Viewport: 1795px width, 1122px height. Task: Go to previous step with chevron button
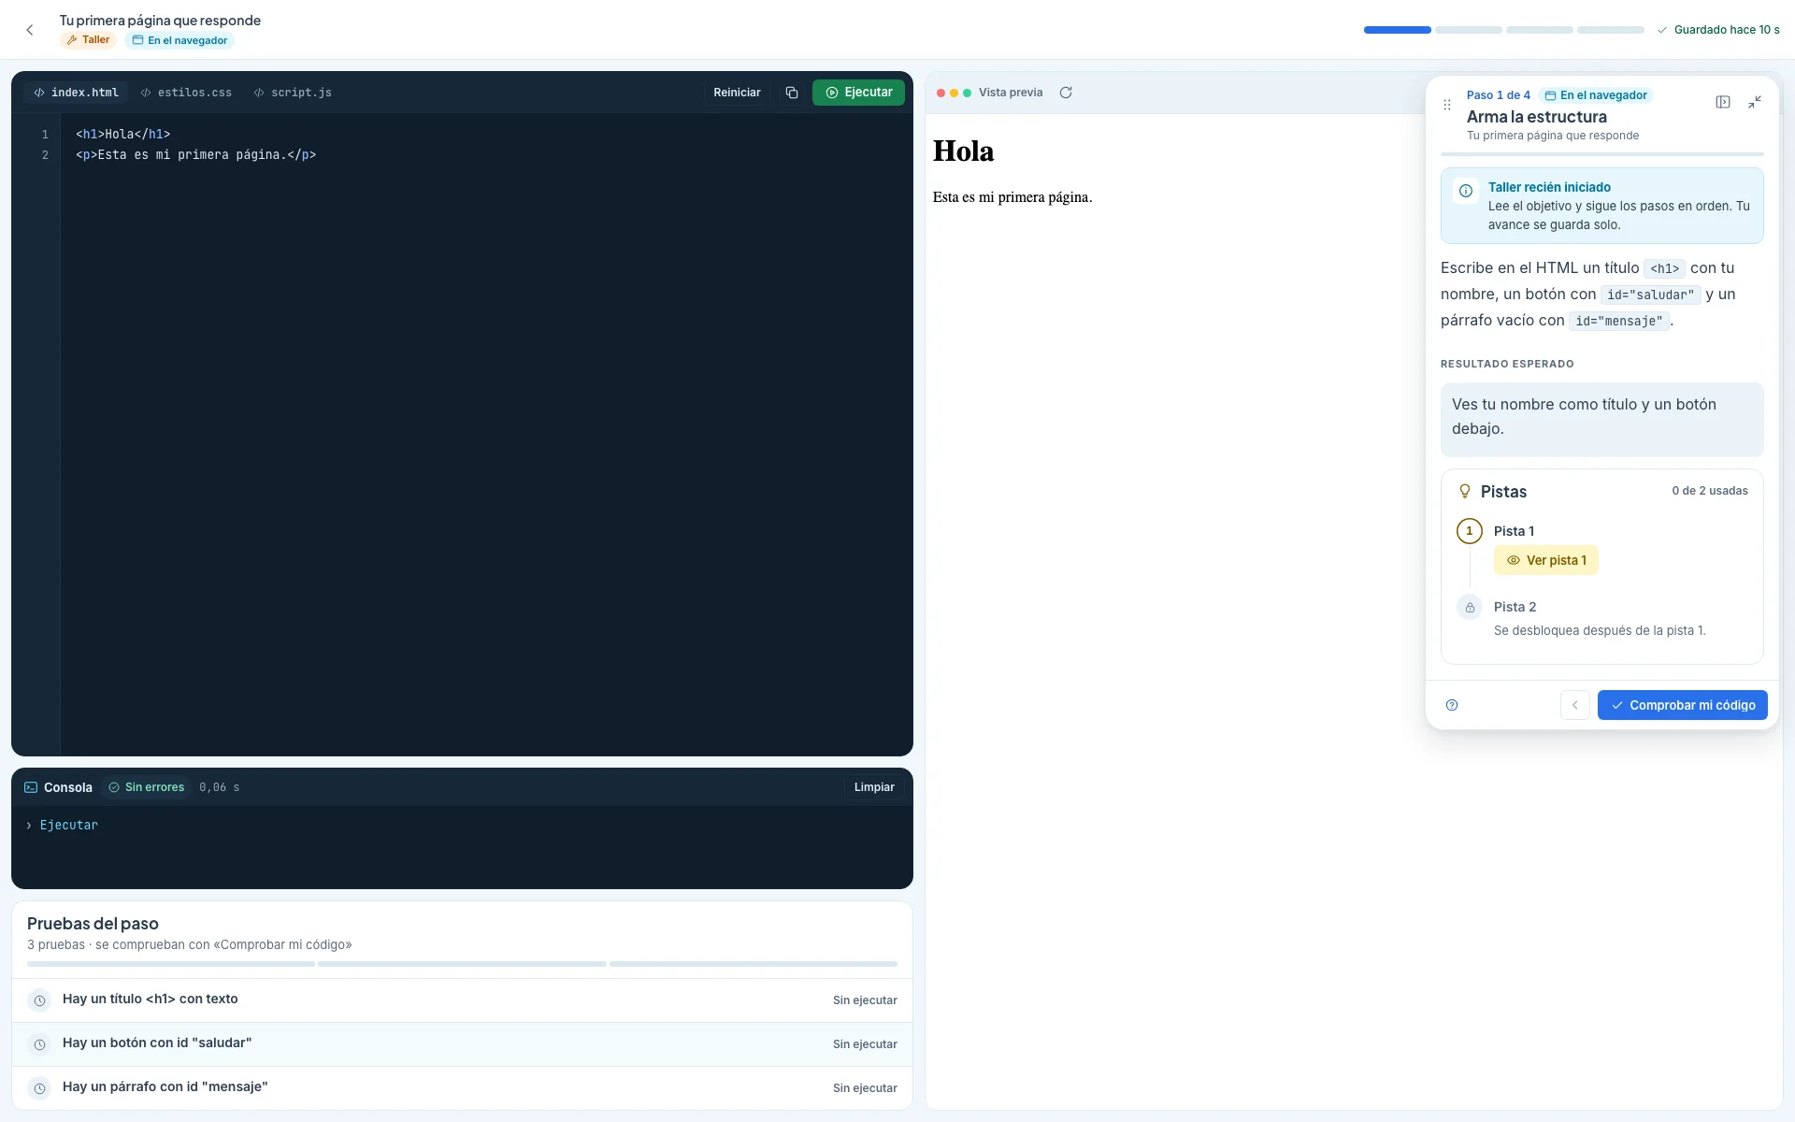pyautogui.click(x=1575, y=705)
